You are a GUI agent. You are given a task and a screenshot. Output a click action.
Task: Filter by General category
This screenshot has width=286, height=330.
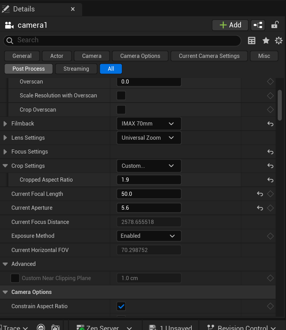pyautogui.click(x=22, y=56)
